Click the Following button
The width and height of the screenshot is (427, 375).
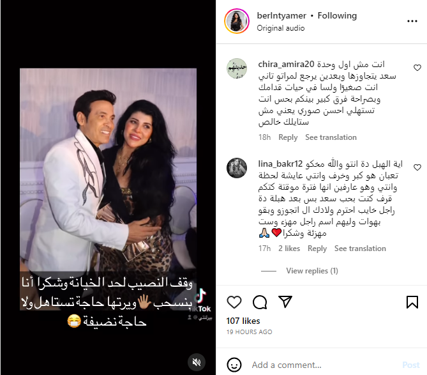click(337, 15)
